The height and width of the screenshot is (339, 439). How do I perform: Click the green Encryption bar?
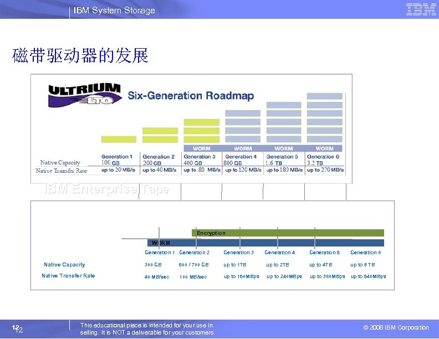[288, 233]
